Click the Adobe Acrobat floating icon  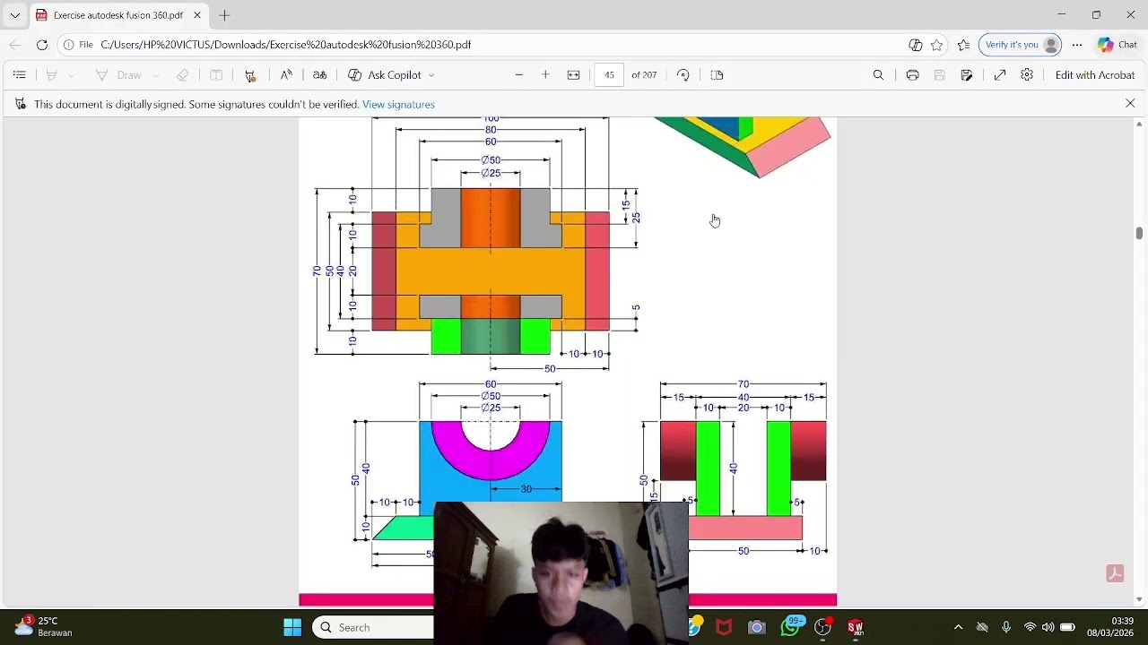[x=1115, y=573]
